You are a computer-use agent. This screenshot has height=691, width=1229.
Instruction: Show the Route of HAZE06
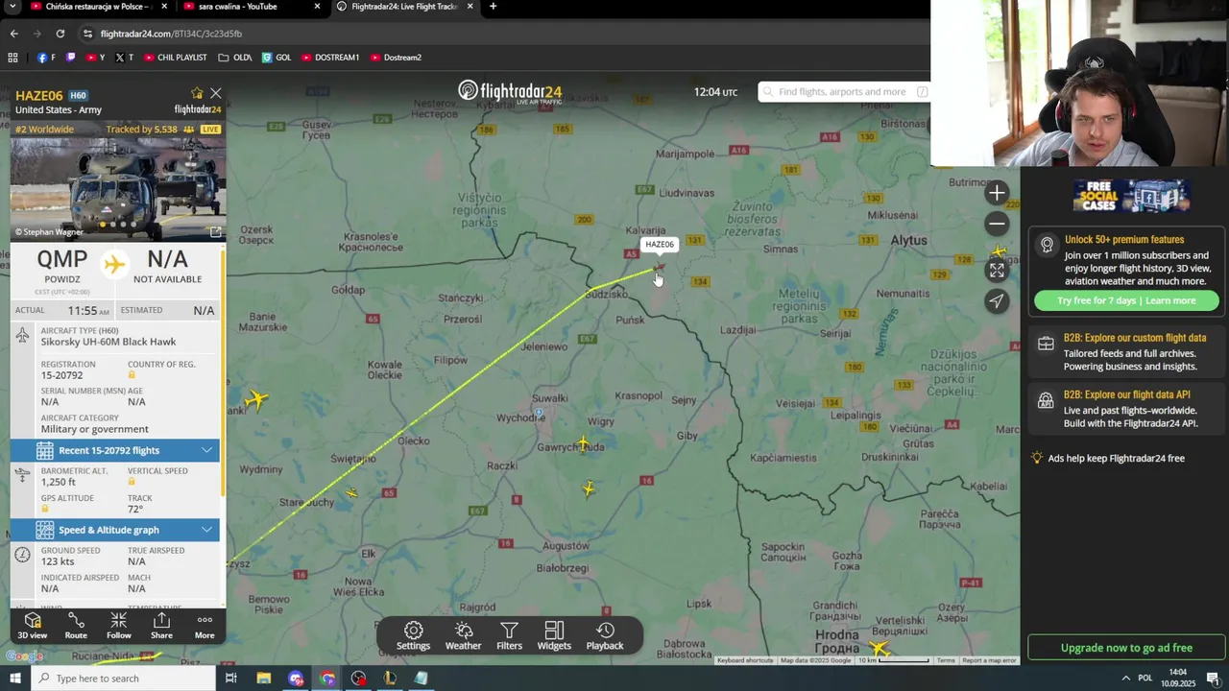point(76,626)
